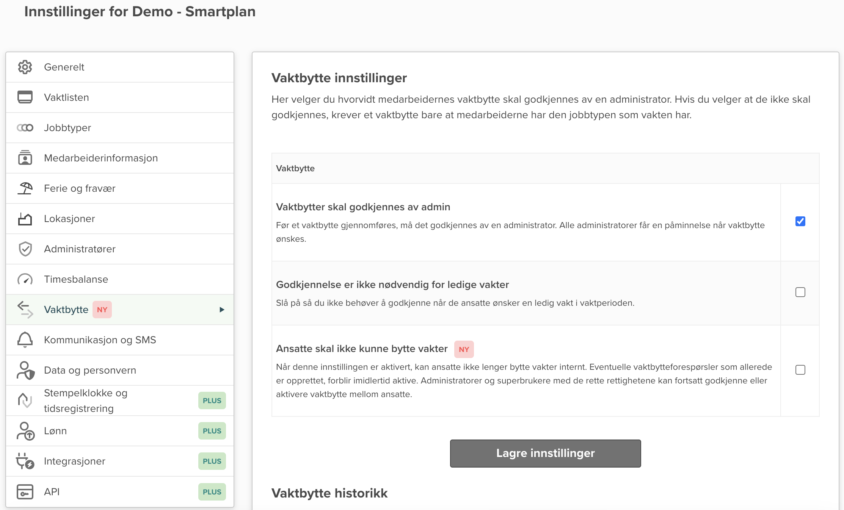Viewport: 844px width, 510px height.
Task: Click the Lønn salary icon
Action: (25, 431)
